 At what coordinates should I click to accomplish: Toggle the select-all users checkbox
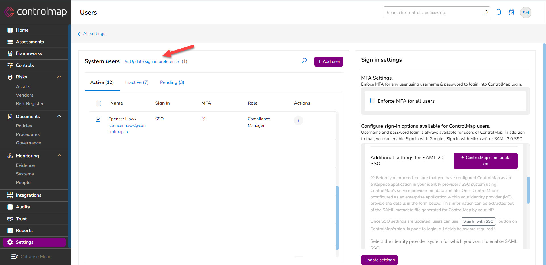(98, 103)
